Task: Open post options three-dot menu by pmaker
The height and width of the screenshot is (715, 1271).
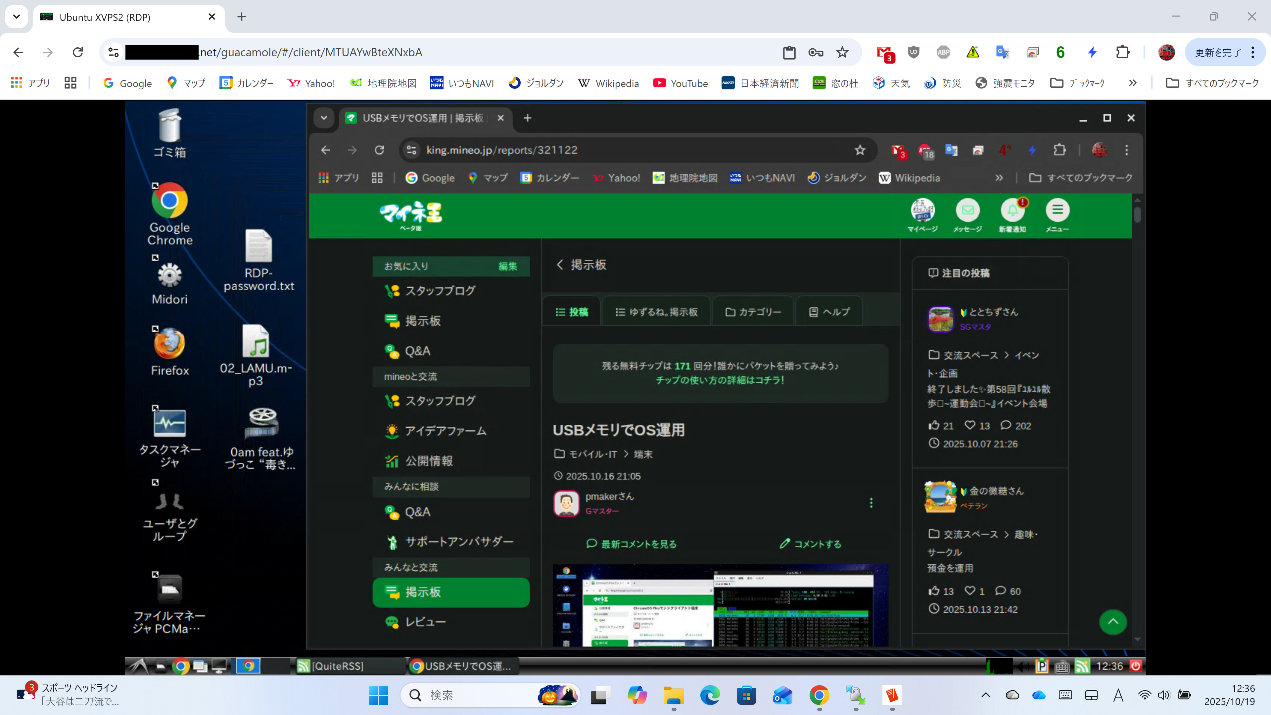Action: coord(871,502)
